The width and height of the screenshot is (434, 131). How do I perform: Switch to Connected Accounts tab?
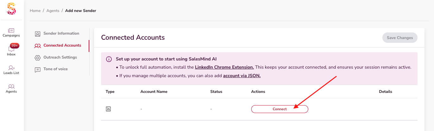pyautogui.click(x=62, y=45)
